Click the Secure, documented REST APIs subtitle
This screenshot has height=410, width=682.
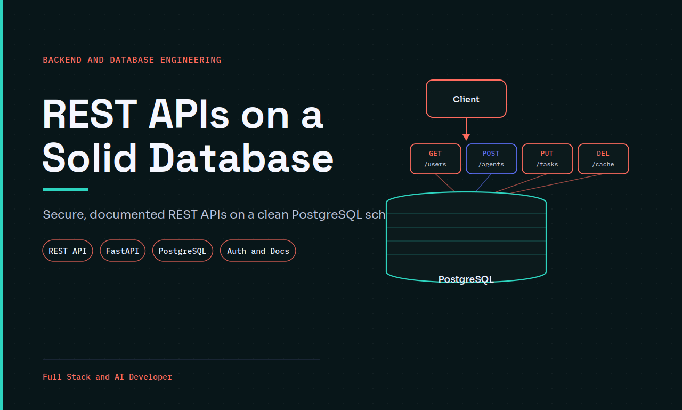click(214, 214)
